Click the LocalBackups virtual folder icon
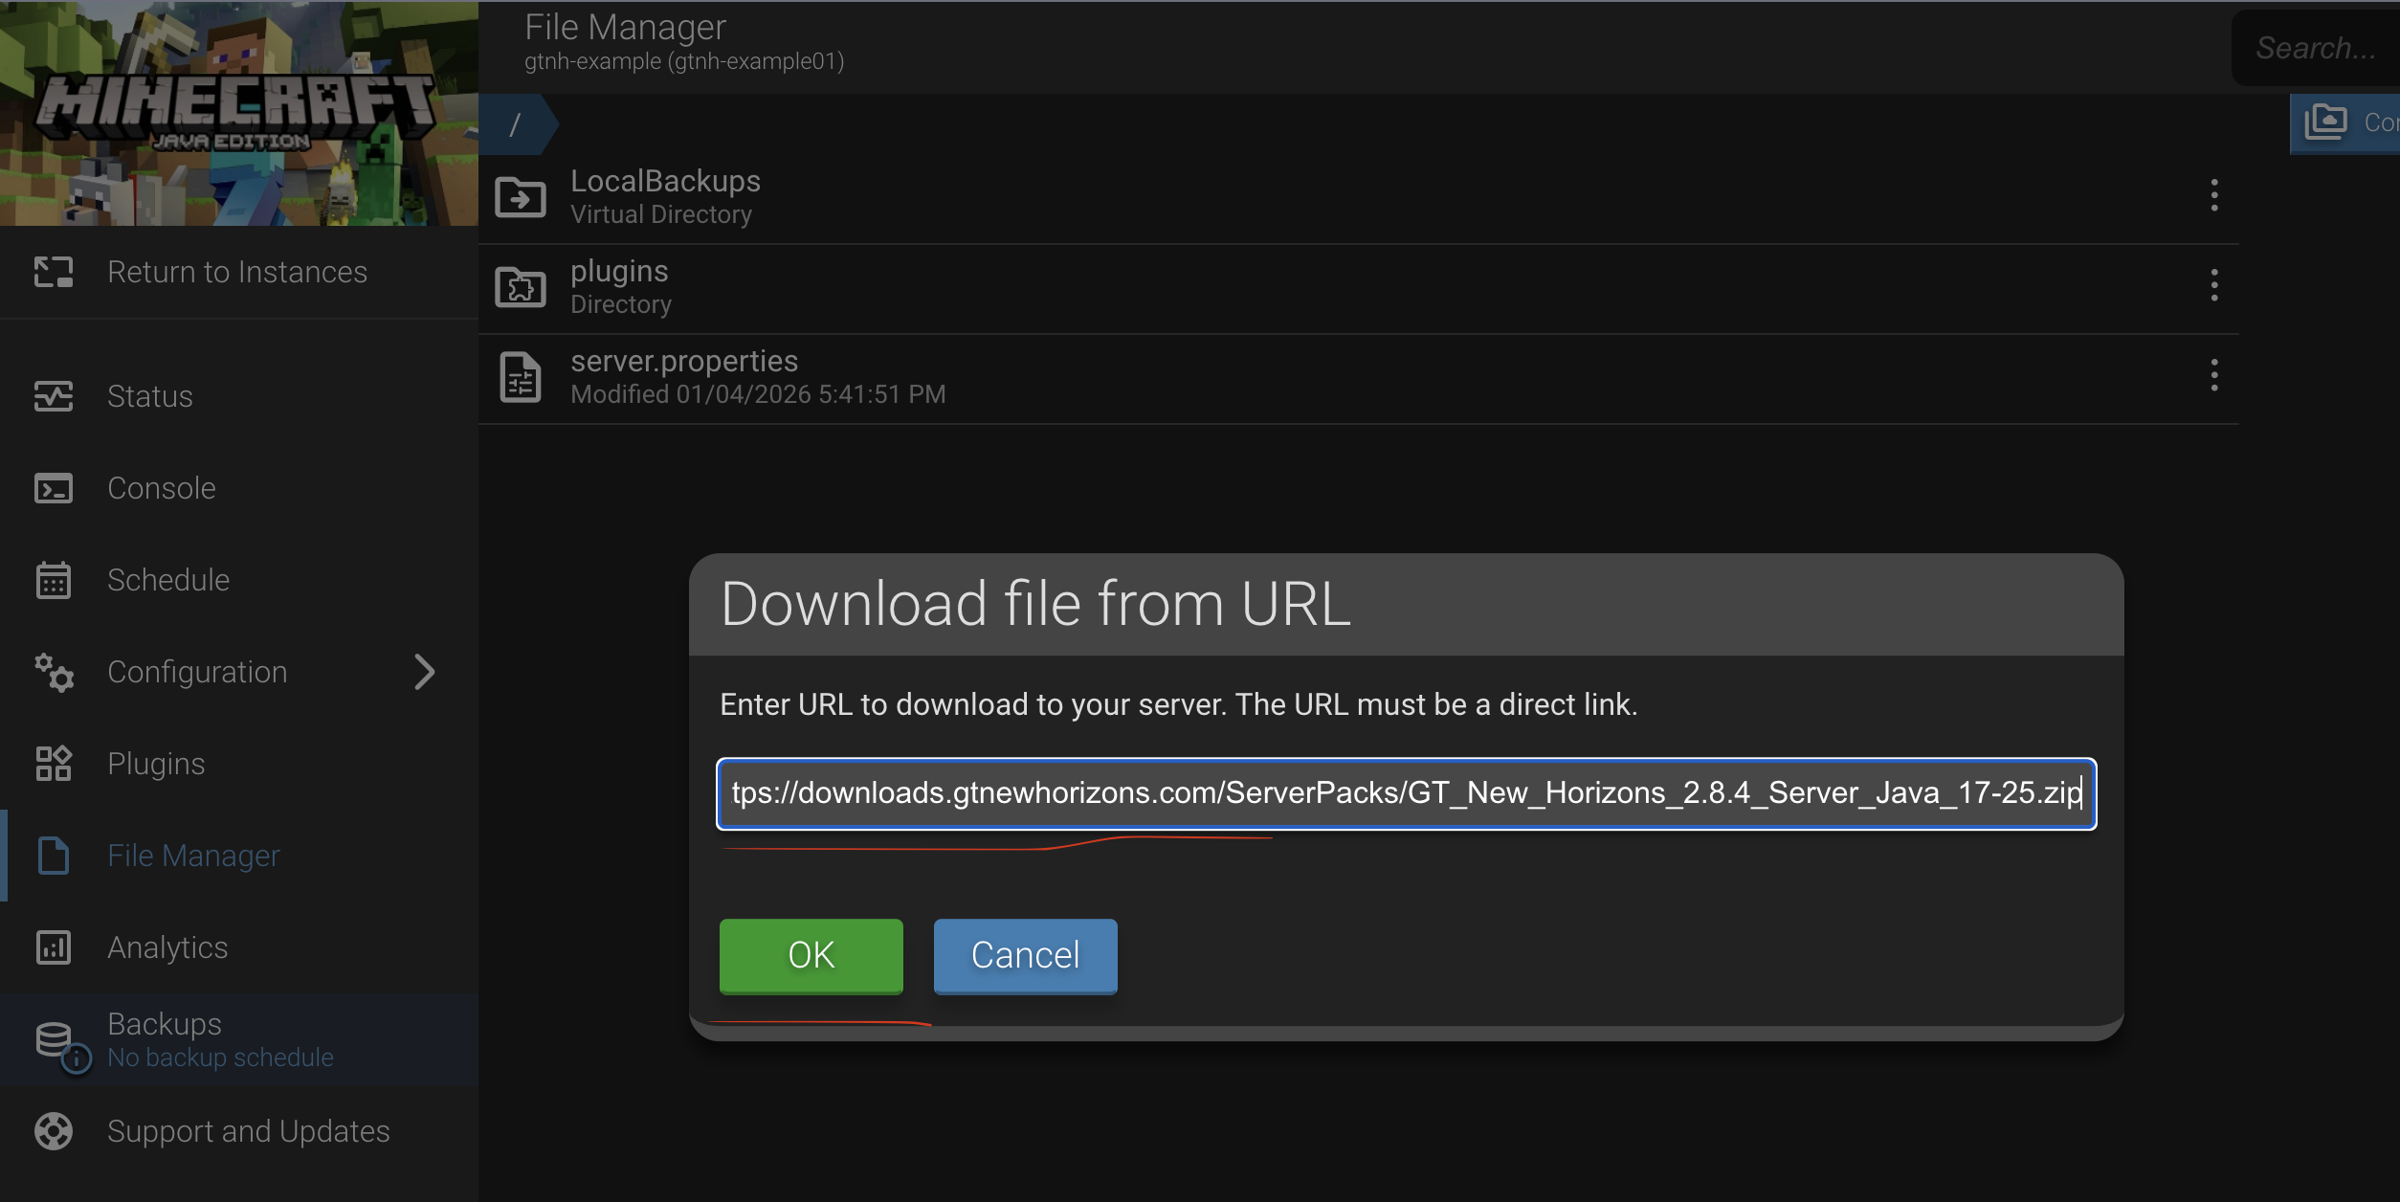 521,197
